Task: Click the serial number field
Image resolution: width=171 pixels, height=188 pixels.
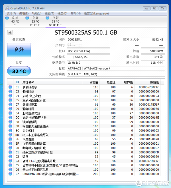Action: (88, 45)
